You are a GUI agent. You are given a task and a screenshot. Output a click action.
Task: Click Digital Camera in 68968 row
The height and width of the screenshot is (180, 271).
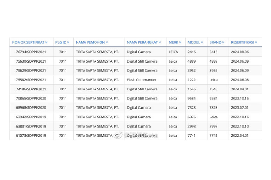point(139,108)
